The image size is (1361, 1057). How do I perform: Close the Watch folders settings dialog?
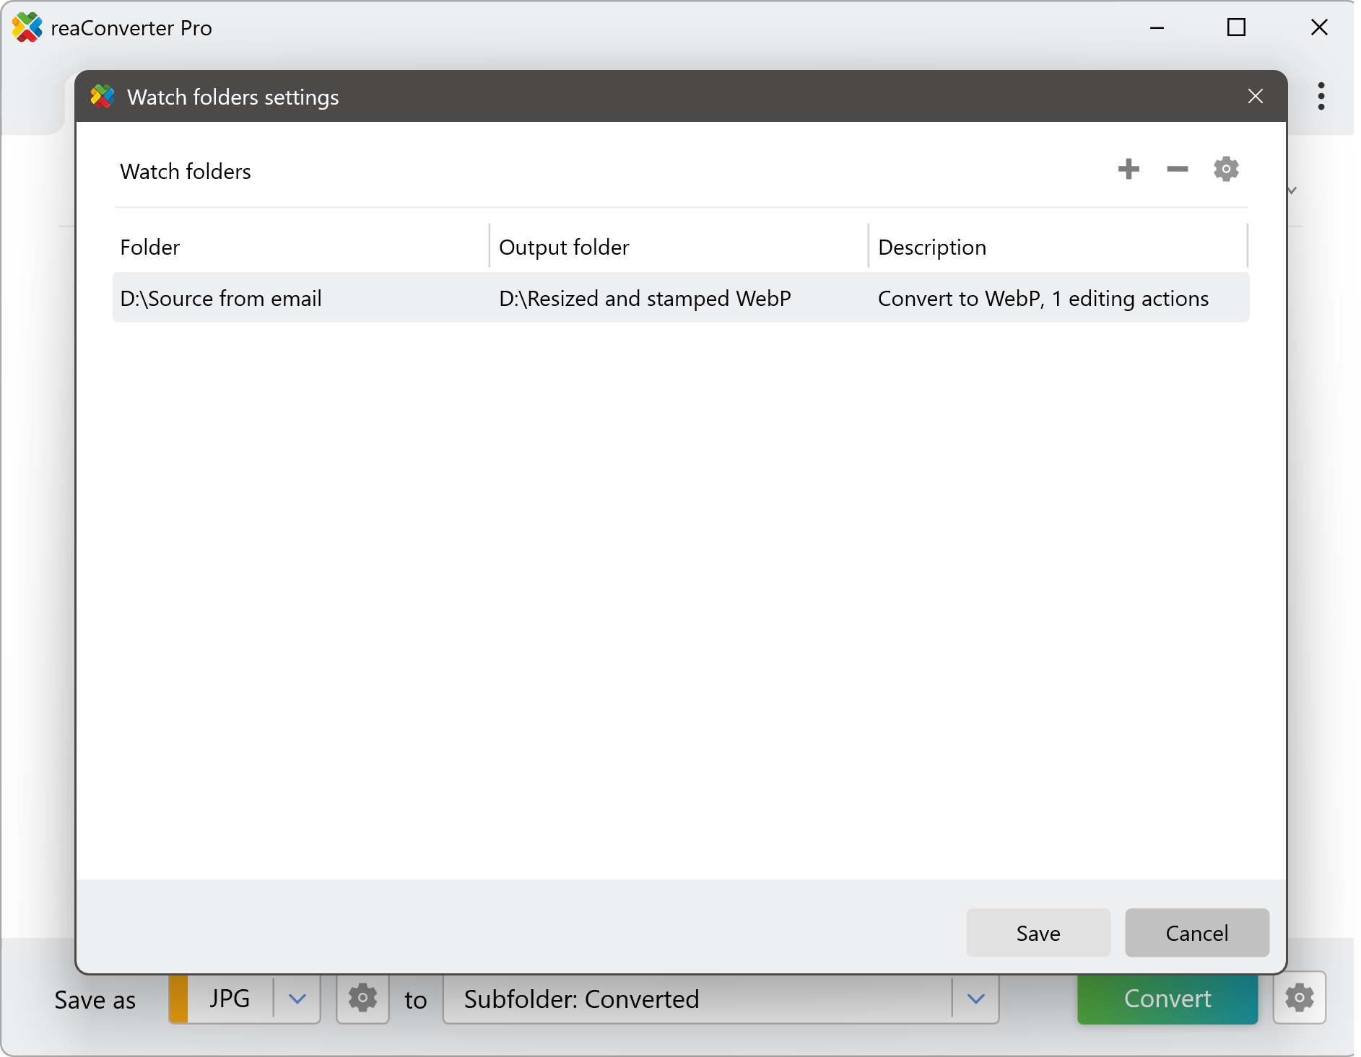click(1256, 97)
